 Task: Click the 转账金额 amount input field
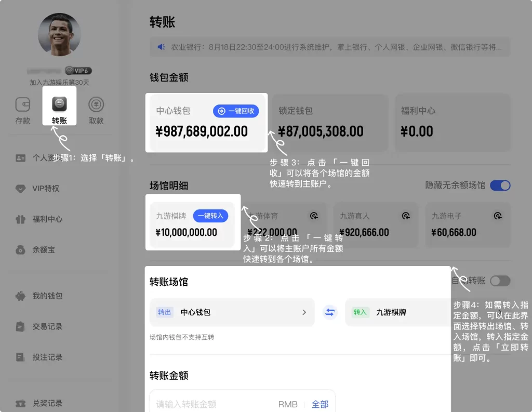pos(213,404)
